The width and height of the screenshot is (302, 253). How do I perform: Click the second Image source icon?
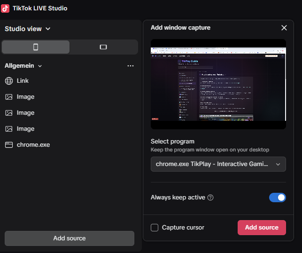click(9, 113)
